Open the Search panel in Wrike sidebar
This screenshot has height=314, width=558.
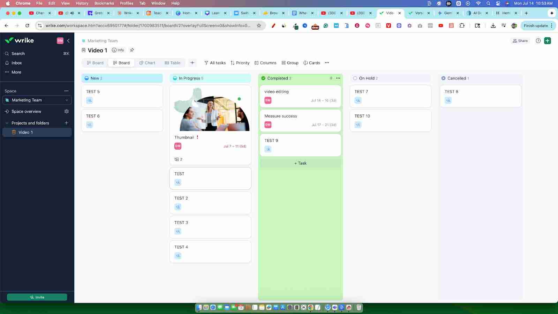click(x=17, y=53)
